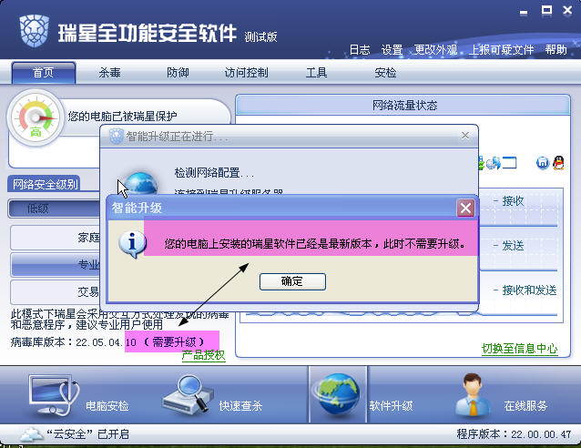Click the 网络安全级别 panel tab

click(x=44, y=184)
